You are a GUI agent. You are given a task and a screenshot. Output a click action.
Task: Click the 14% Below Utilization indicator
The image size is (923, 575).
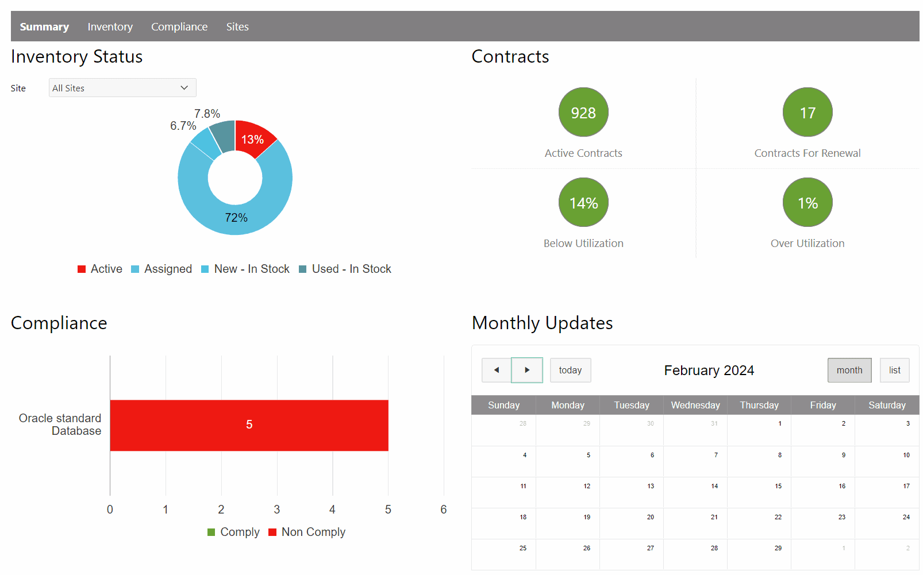tap(583, 202)
